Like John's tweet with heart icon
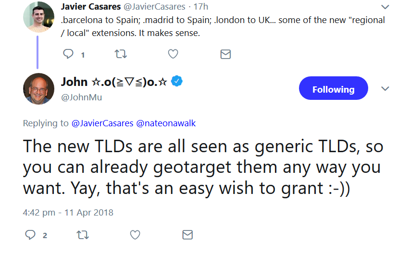 pos(135,235)
